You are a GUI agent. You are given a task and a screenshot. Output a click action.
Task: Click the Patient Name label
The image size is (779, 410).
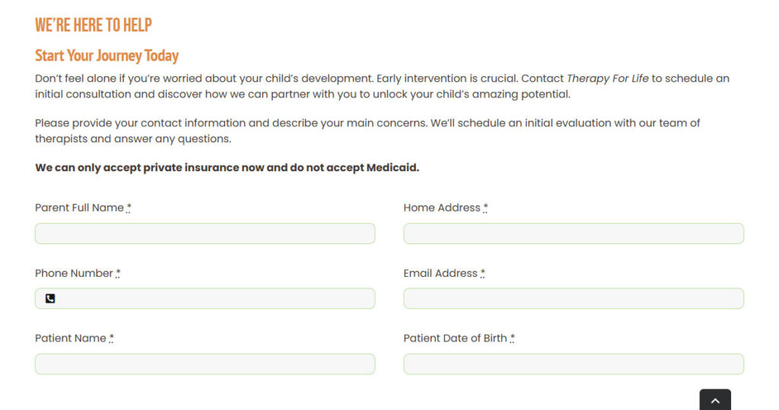coord(71,338)
